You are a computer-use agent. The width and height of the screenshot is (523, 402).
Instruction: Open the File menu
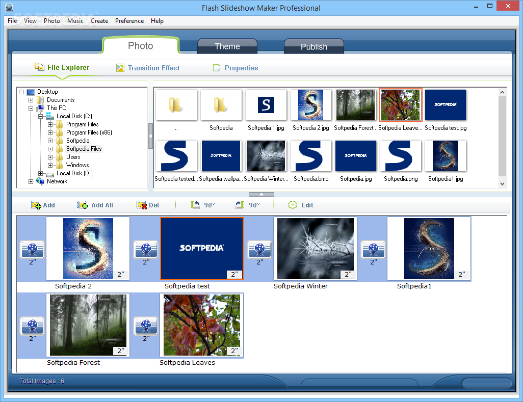pos(12,21)
